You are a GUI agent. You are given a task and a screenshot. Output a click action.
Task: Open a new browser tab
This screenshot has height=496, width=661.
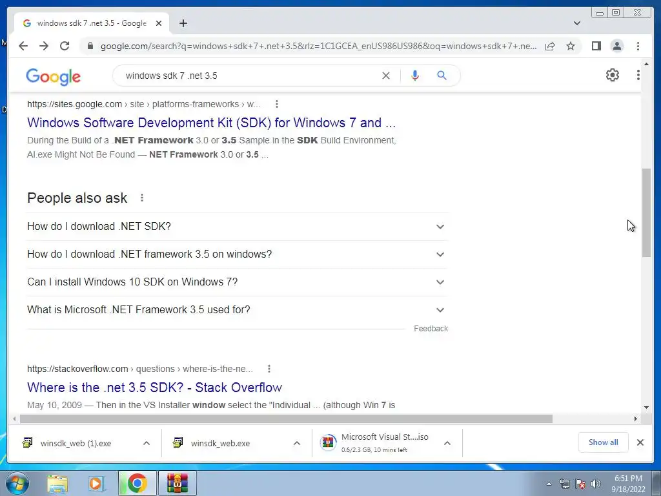183,23
